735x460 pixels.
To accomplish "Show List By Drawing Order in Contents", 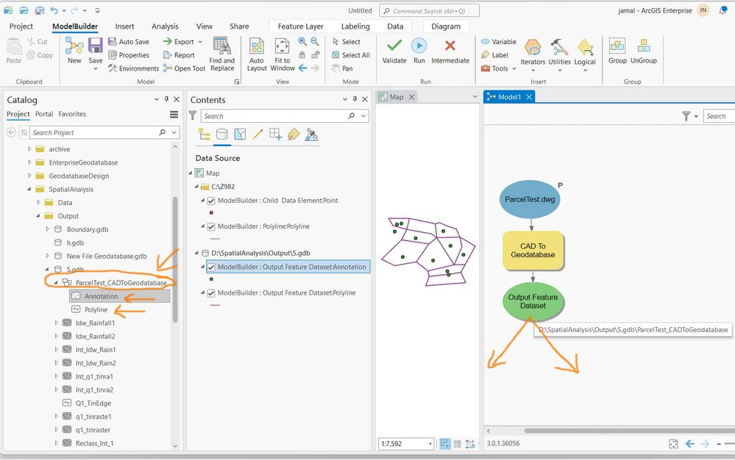I will point(205,134).
